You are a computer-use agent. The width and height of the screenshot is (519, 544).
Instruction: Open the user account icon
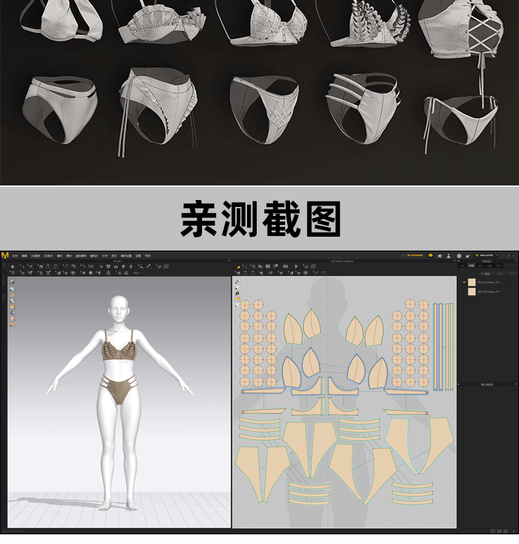pos(449,255)
